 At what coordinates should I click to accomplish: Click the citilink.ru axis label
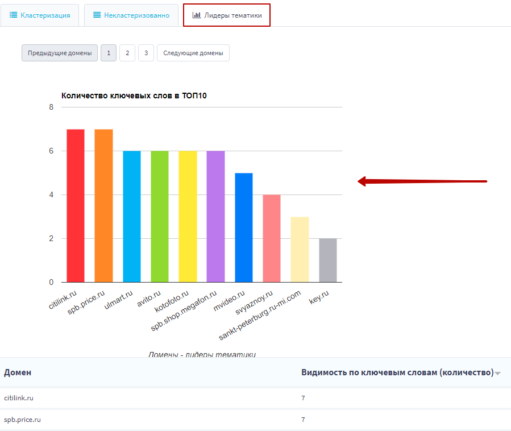tap(63, 300)
